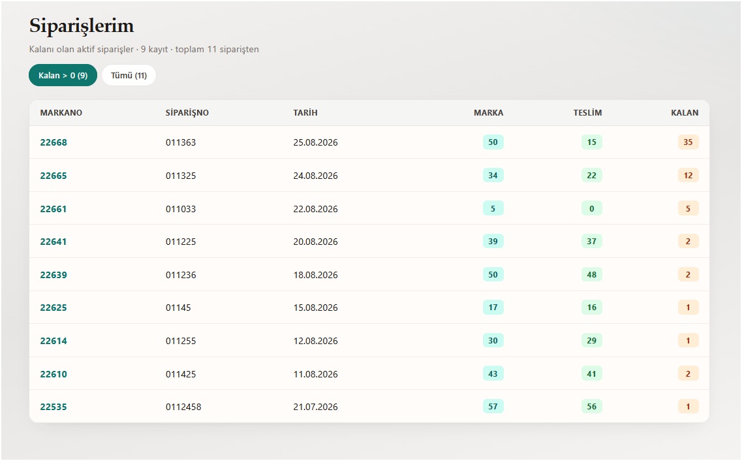742x461 pixels.
Task: Open order link 22668
Action: [x=54, y=142]
